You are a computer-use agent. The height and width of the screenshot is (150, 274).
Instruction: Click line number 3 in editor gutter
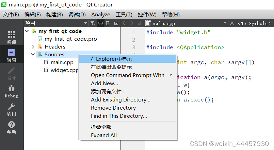coord(134,48)
